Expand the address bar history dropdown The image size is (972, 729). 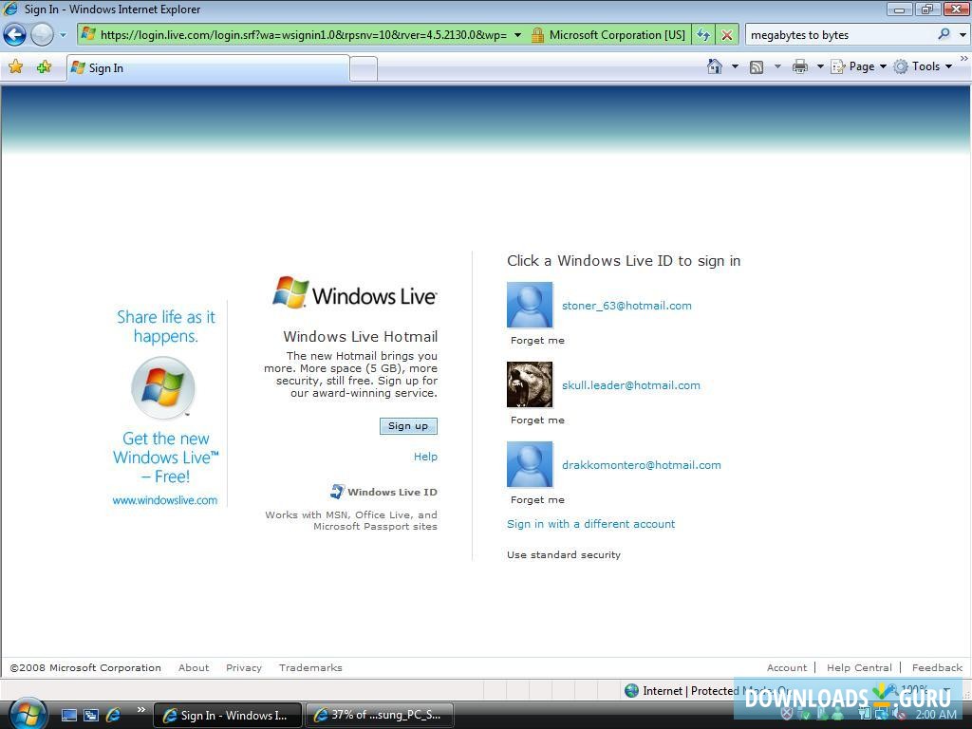tap(518, 35)
